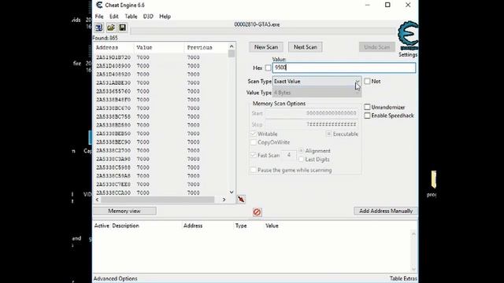Open a cheat table folder icon
Image resolution: width=504 pixels, height=283 pixels.
click(111, 28)
